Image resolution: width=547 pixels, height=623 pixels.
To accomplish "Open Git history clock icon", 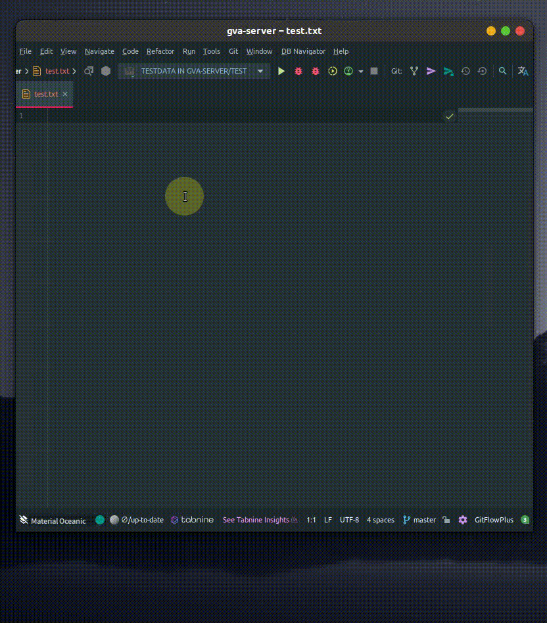I will 465,71.
